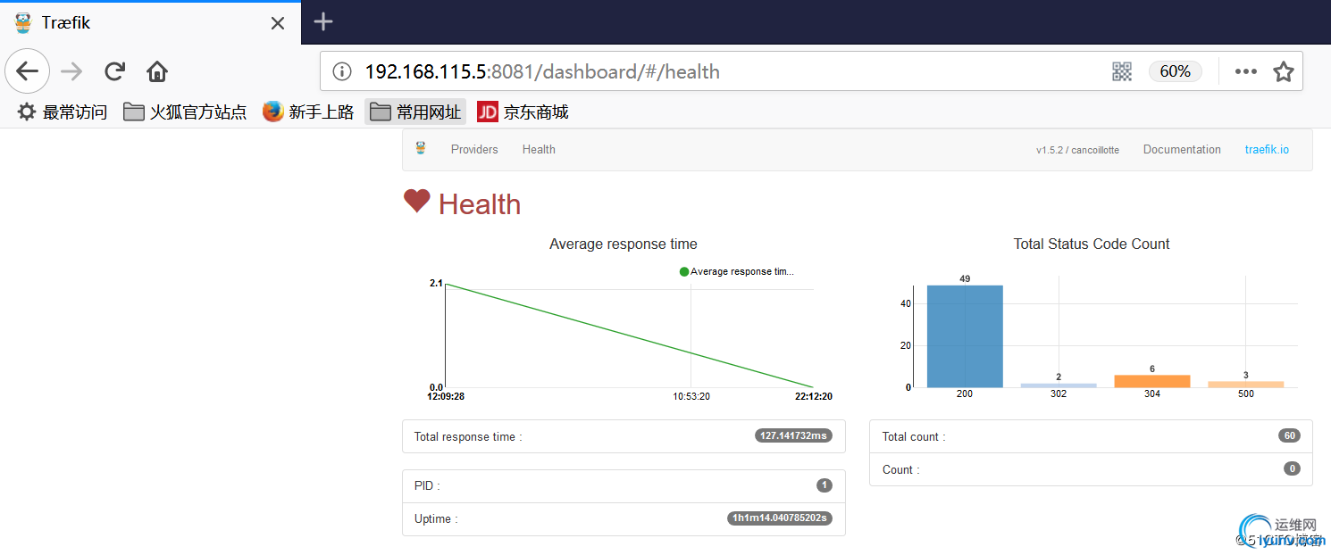Open the 常用网址 bookmarks folder
Image resolution: width=1331 pixels, height=555 pixels.
(x=415, y=112)
